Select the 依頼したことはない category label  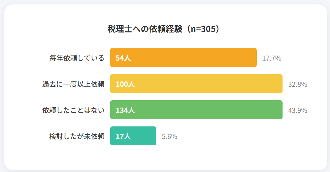tap(73, 110)
